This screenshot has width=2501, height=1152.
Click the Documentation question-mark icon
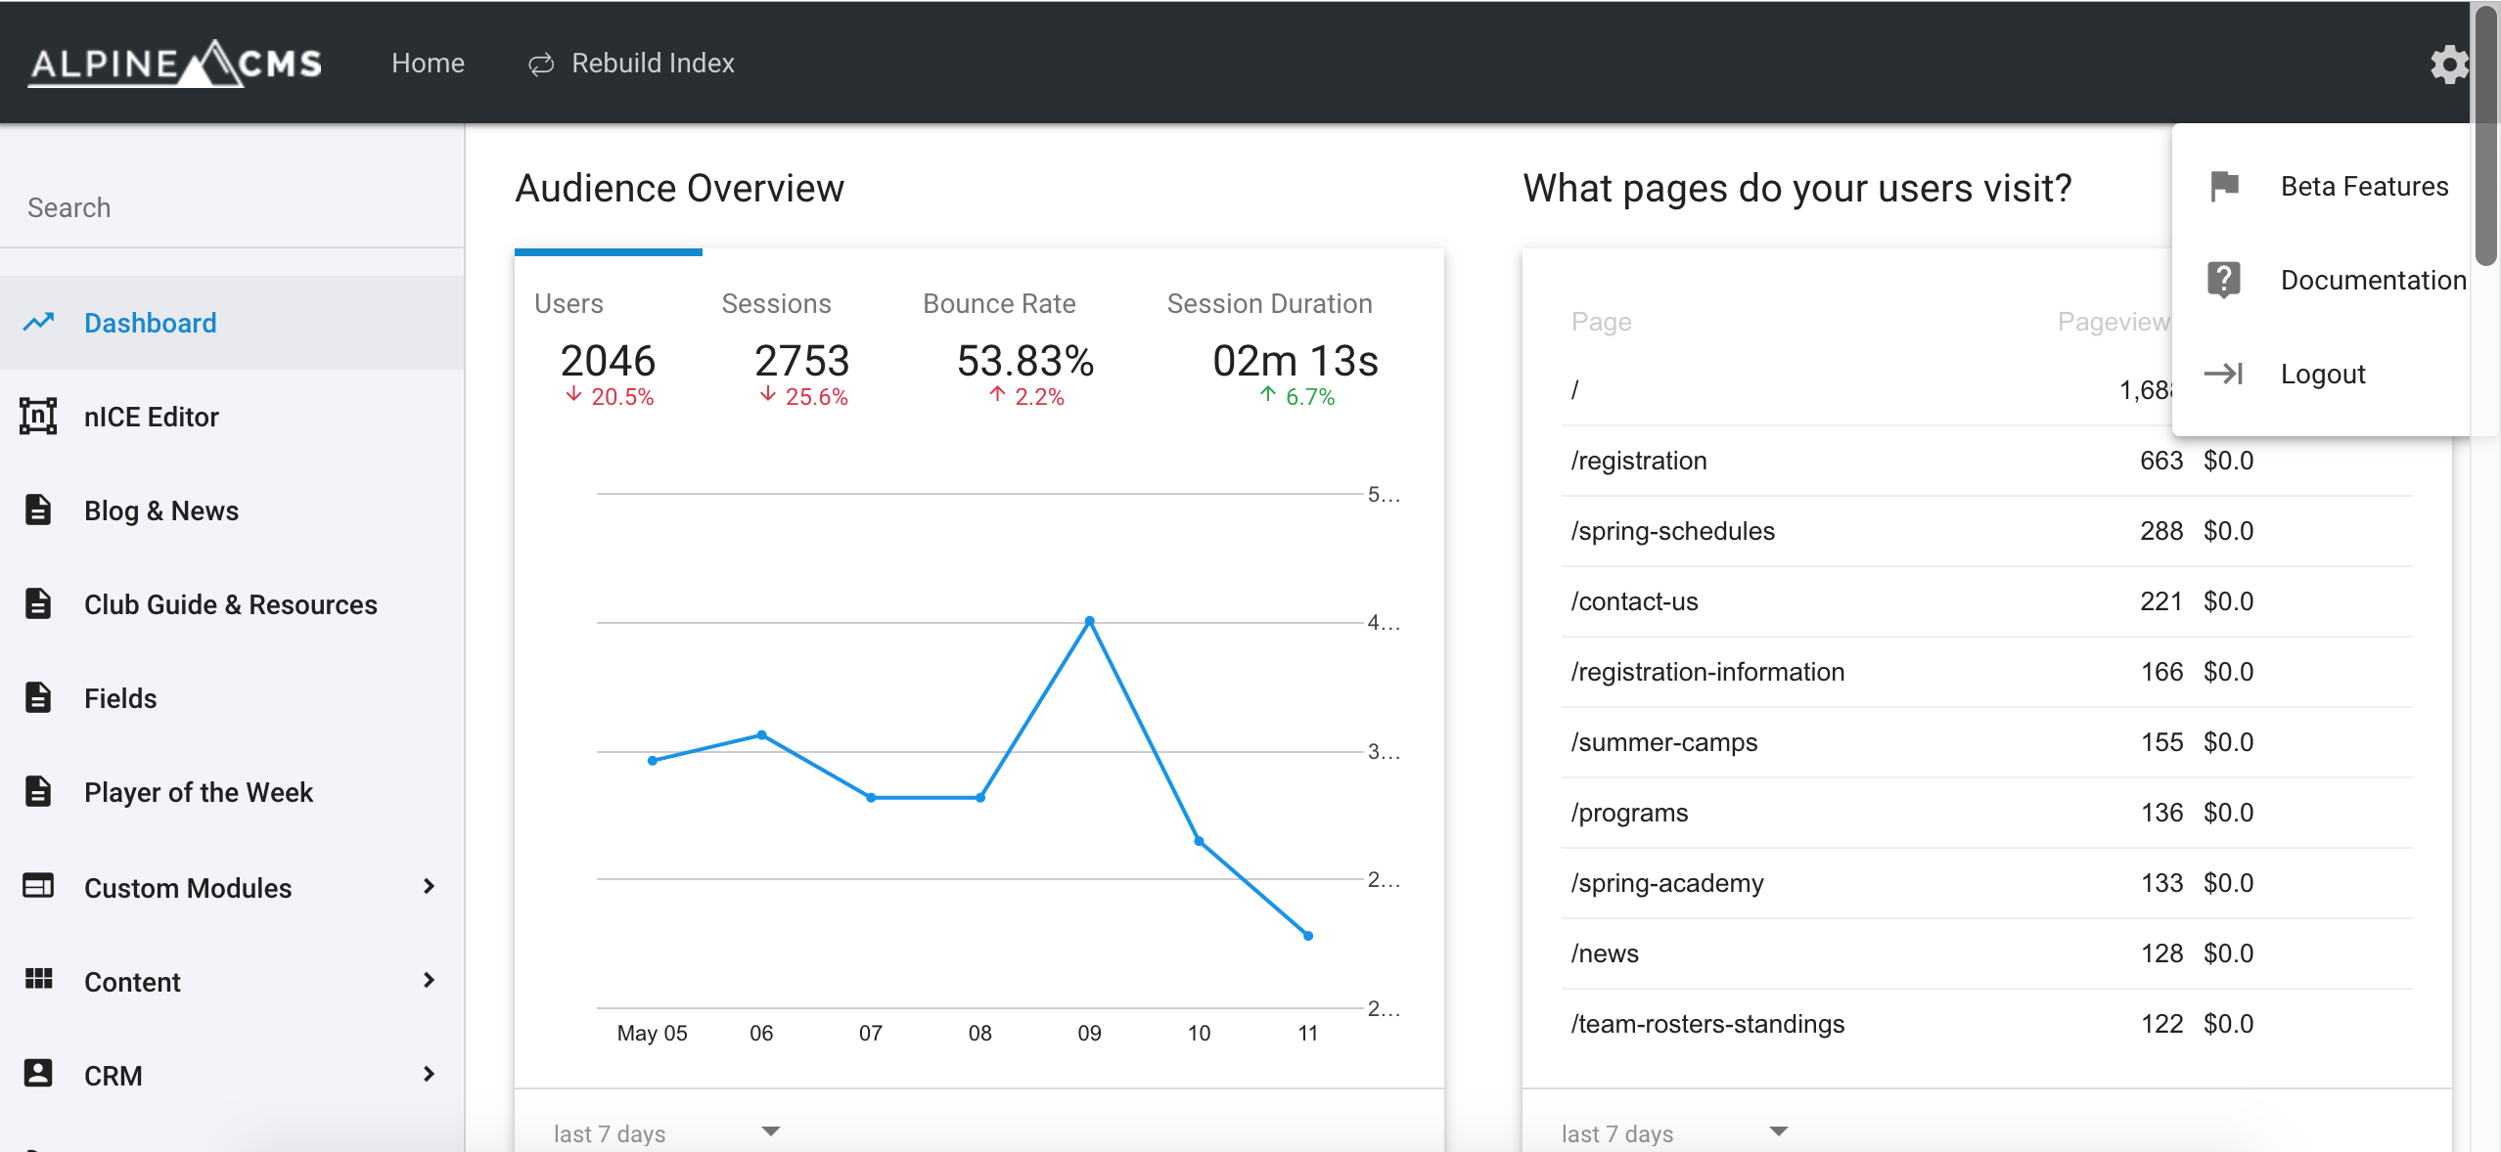[x=2224, y=280]
